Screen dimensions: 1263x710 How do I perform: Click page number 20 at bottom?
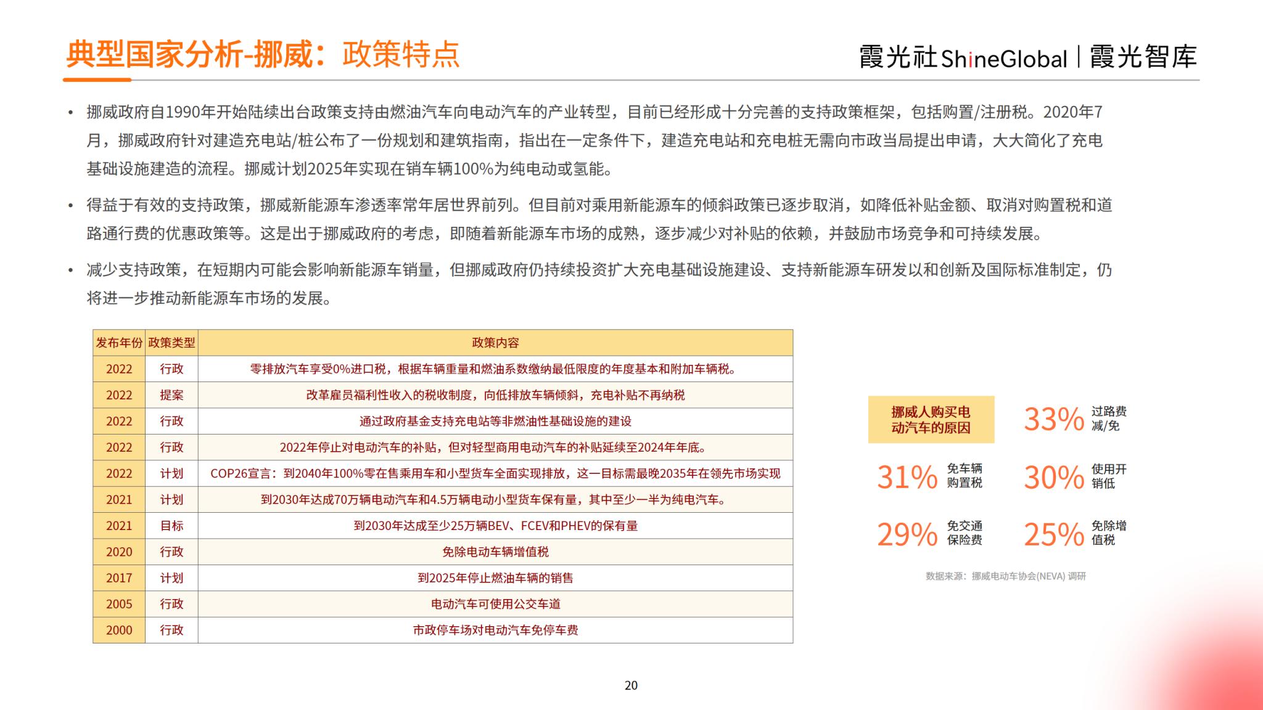(631, 685)
